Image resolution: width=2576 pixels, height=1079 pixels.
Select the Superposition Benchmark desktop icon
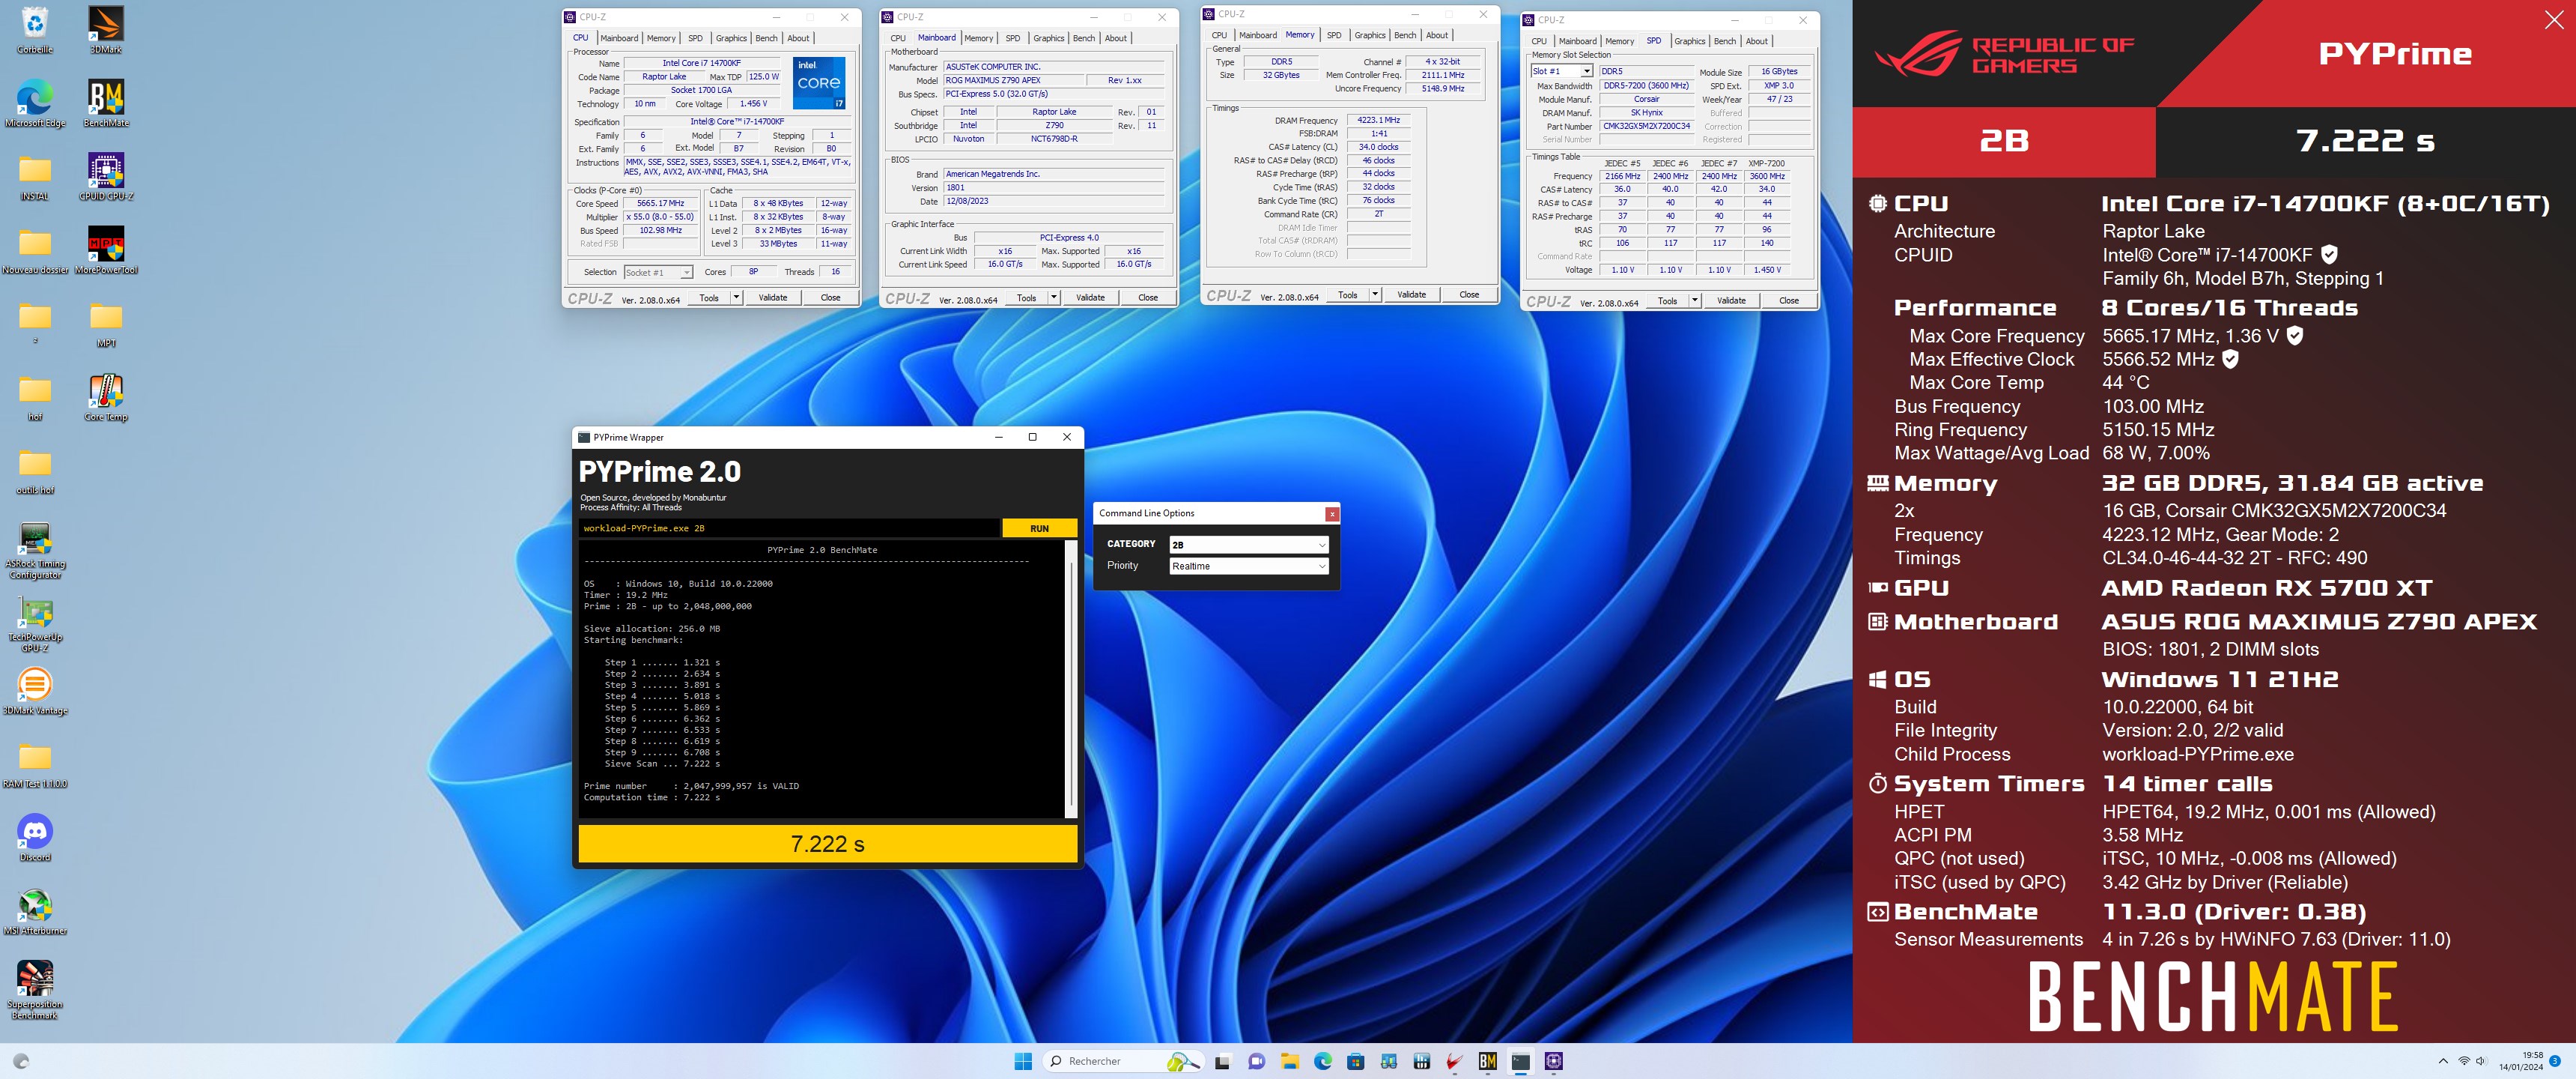pyautogui.click(x=35, y=989)
